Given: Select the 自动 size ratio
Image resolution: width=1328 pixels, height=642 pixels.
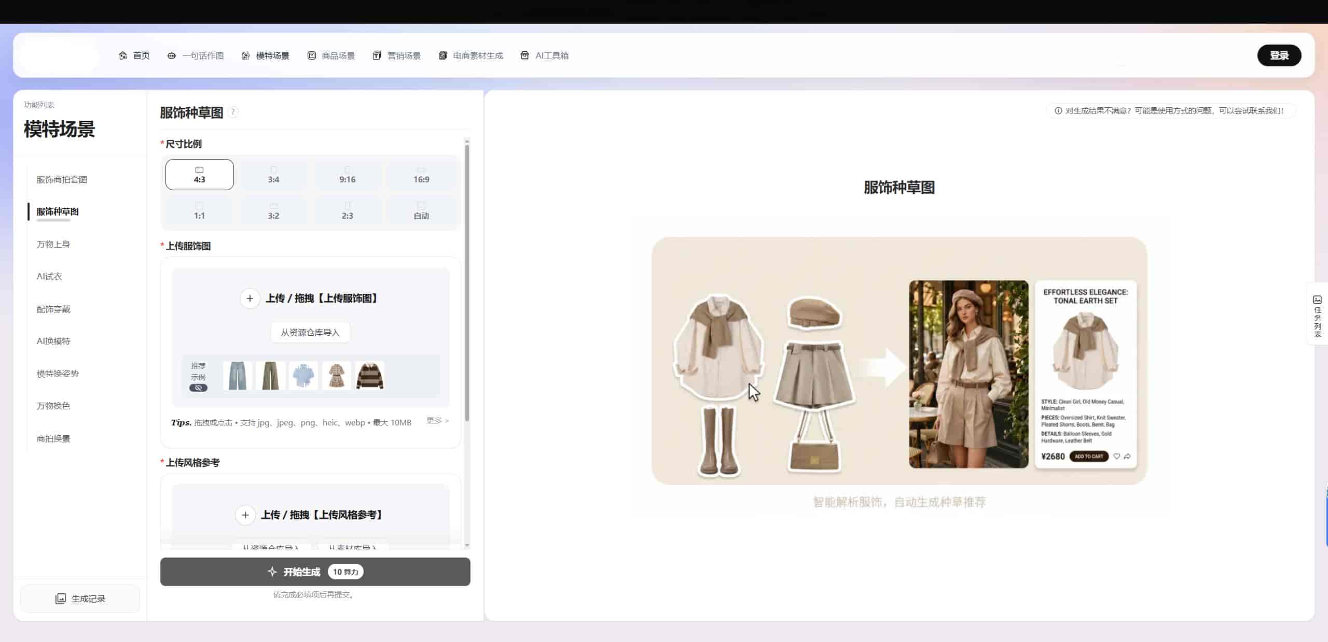Looking at the screenshot, I should 421,211.
